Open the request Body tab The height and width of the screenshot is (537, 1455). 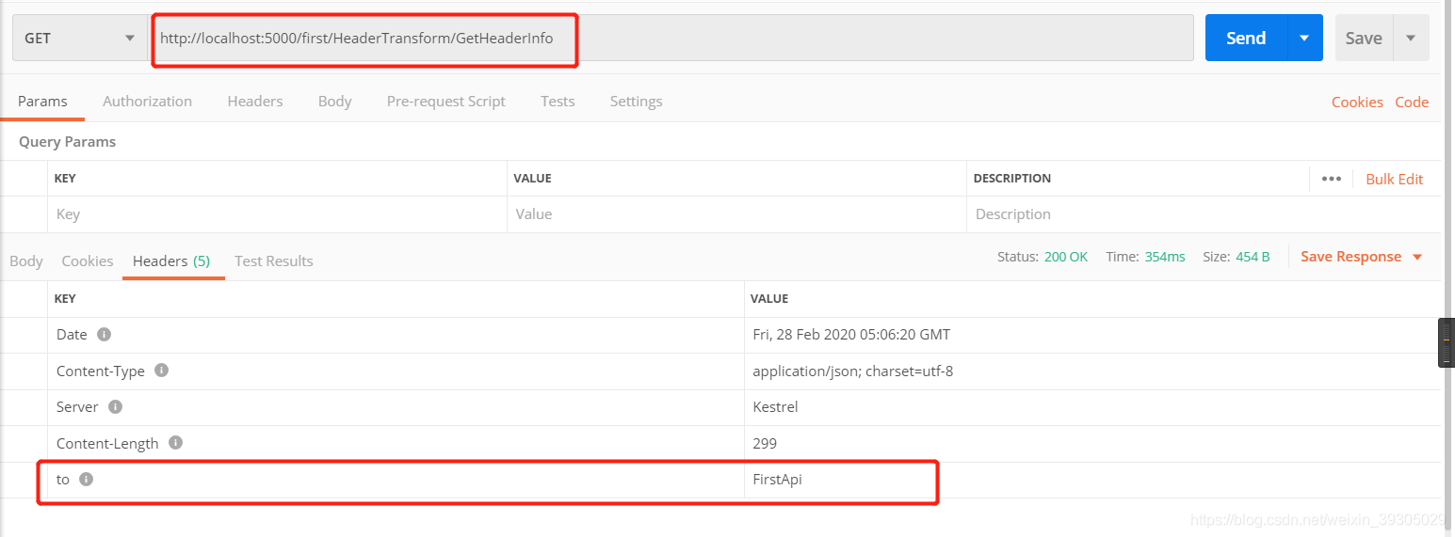pos(334,102)
